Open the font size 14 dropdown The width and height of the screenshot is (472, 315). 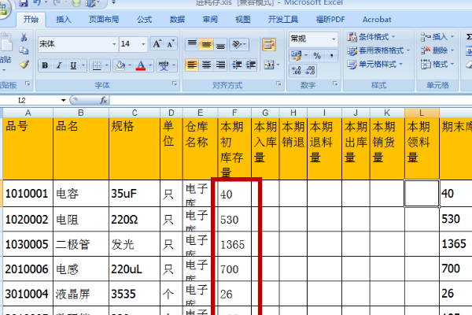[143, 44]
